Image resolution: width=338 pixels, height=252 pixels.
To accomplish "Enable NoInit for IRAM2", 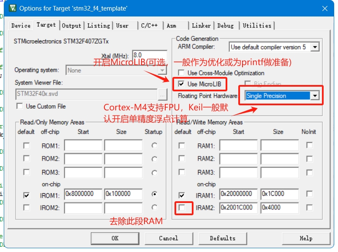I will pyautogui.click(x=309, y=208).
